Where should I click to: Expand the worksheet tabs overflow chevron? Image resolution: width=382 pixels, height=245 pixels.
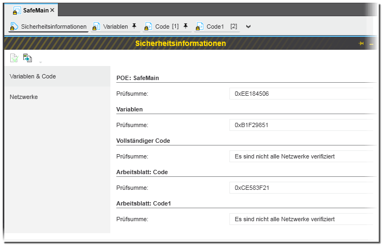coord(248,27)
